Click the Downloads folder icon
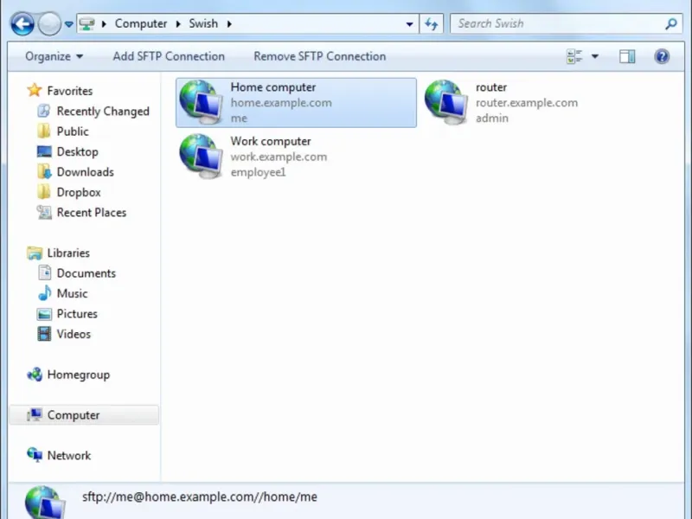The image size is (692, 519). [44, 171]
